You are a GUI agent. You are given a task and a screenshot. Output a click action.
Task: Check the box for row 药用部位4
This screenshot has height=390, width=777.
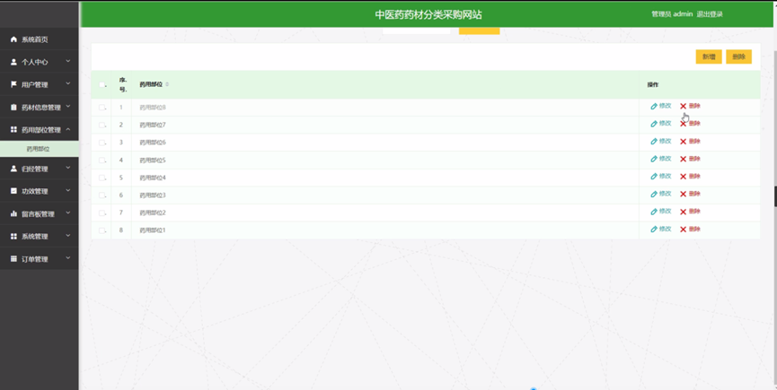(x=102, y=178)
